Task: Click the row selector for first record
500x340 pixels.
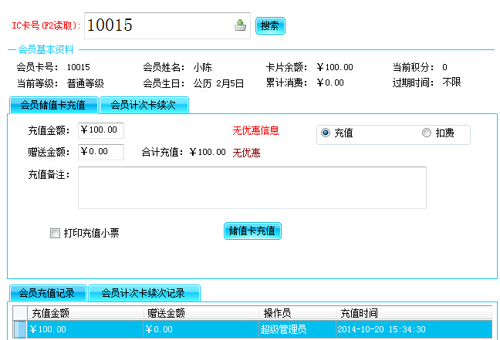Action: pyautogui.click(x=20, y=329)
